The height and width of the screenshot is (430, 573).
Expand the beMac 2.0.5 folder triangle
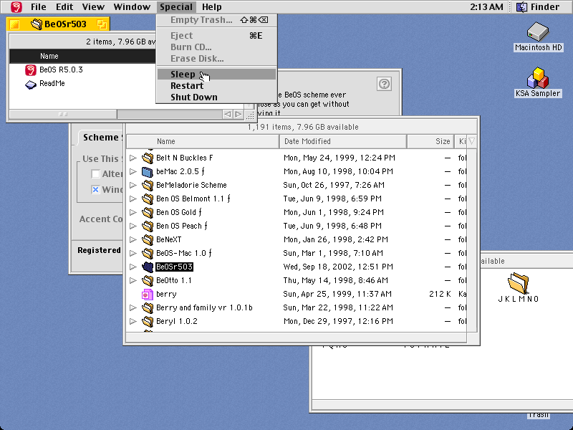click(x=133, y=171)
